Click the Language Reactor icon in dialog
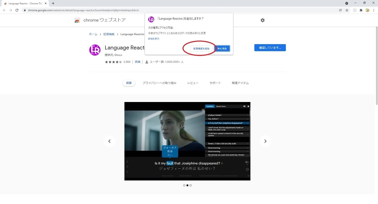Viewport: 378px width, 204px height. [151, 19]
